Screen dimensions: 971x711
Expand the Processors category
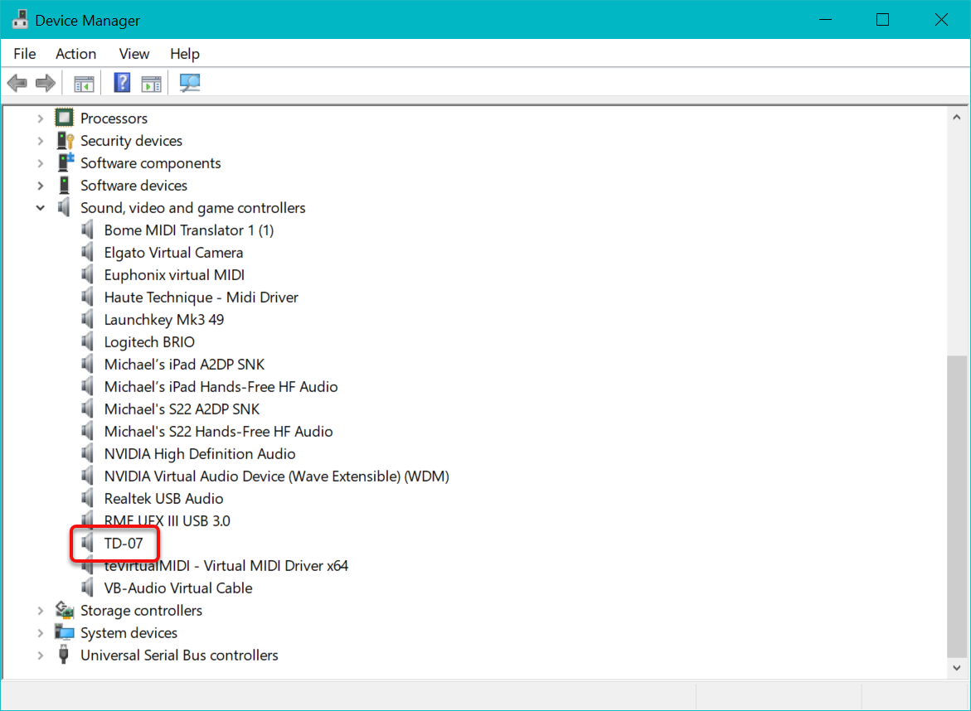pyautogui.click(x=40, y=118)
